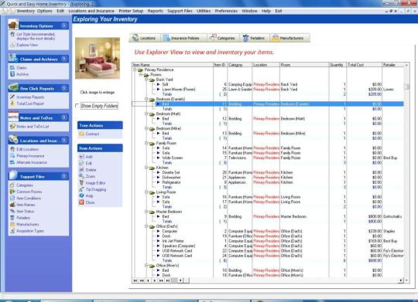
Task: Click the Explorer View sidebar icon
Action: click(12, 45)
